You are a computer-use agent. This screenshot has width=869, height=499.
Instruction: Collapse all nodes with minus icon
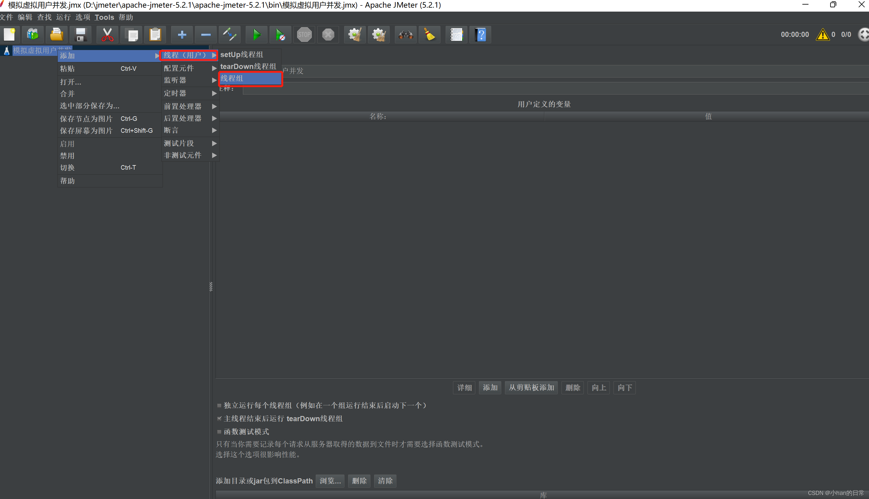206,34
